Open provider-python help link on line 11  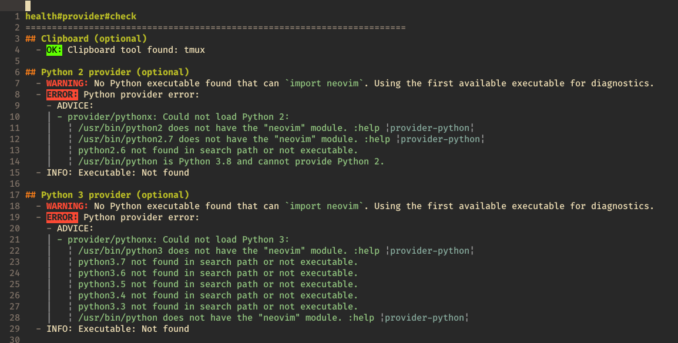[x=429, y=128]
